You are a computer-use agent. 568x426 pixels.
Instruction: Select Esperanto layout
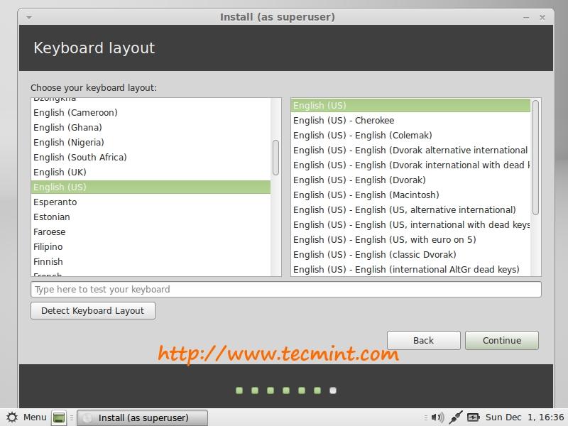[151, 202]
